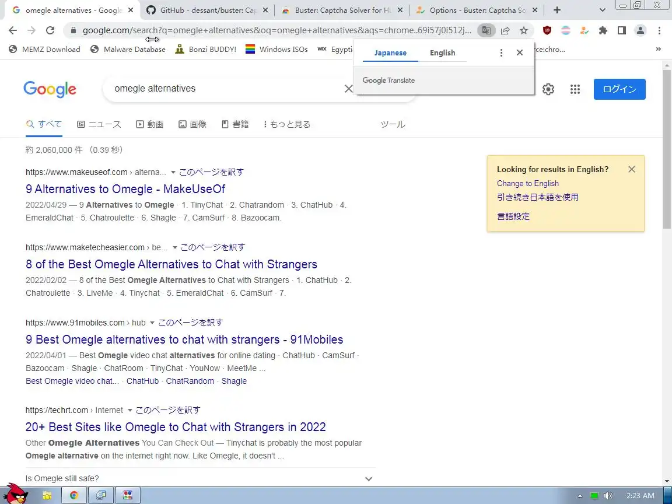Show more bookmarks with the double chevron
This screenshot has width=672, height=504.
tap(658, 49)
